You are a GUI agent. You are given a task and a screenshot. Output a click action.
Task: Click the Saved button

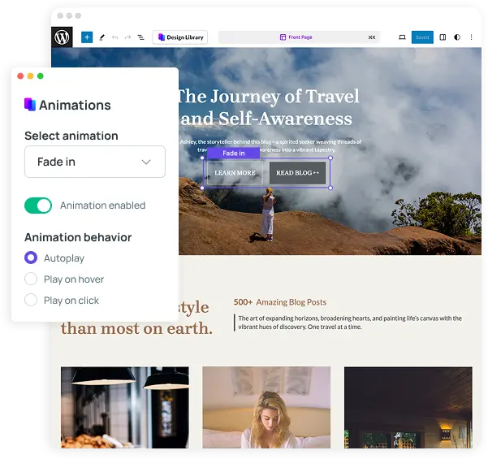(x=422, y=37)
